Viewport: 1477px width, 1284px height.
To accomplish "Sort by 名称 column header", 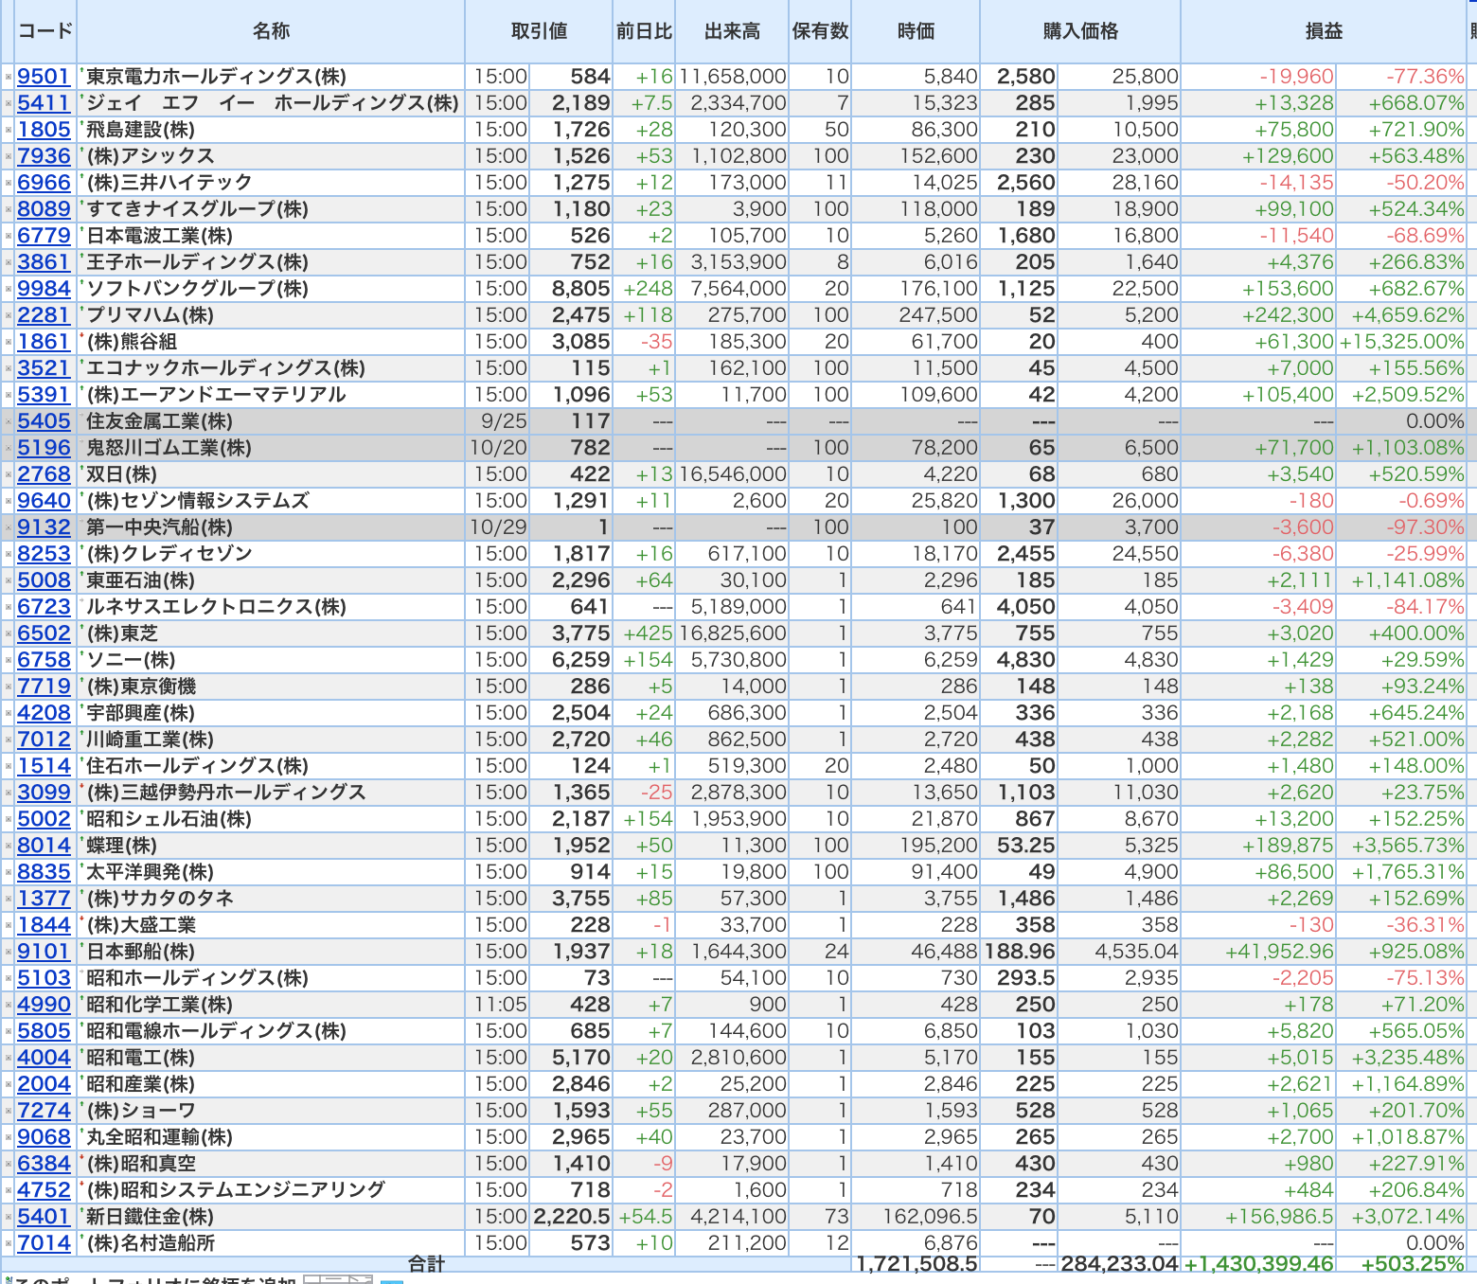I will click(x=271, y=31).
